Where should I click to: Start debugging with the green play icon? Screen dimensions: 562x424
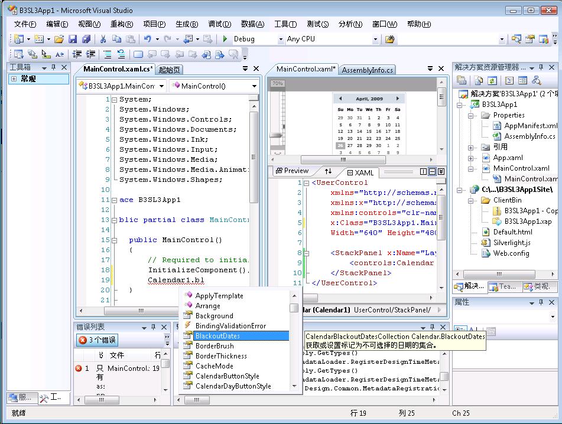click(x=225, y=38)
